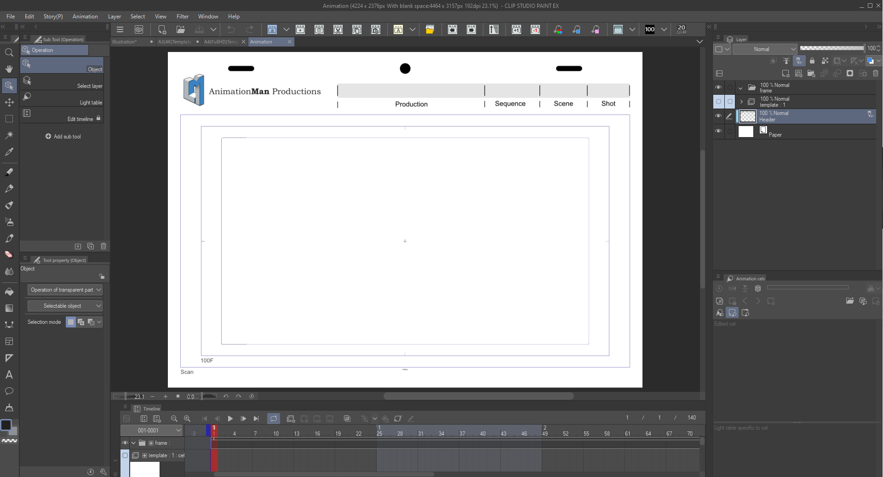Select the Balloon tool

click(9, 391)
